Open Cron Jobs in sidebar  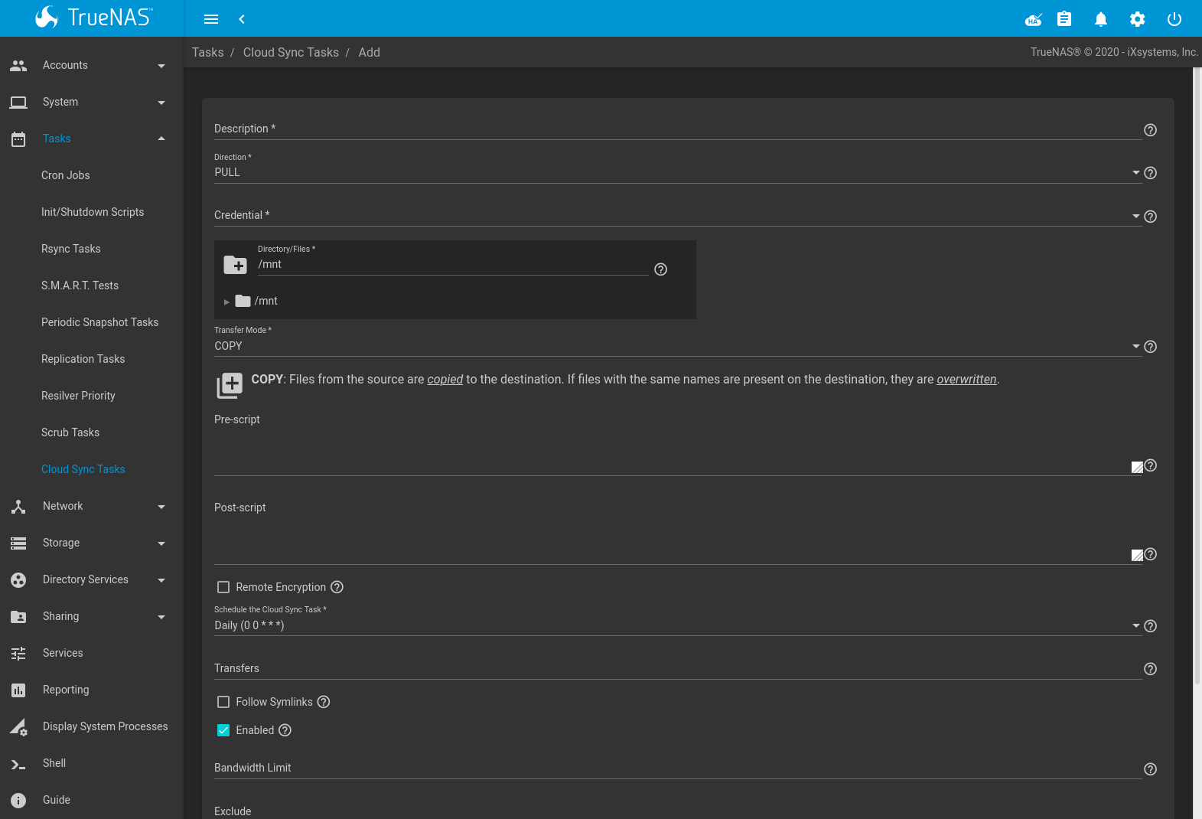[66, 175]
